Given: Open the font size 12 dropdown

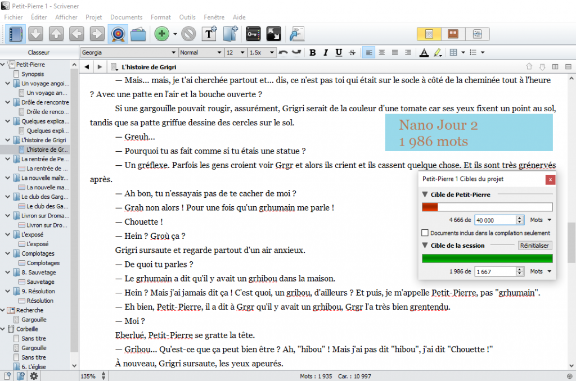Looking at the screenshot, I should (x=236, y=52).
